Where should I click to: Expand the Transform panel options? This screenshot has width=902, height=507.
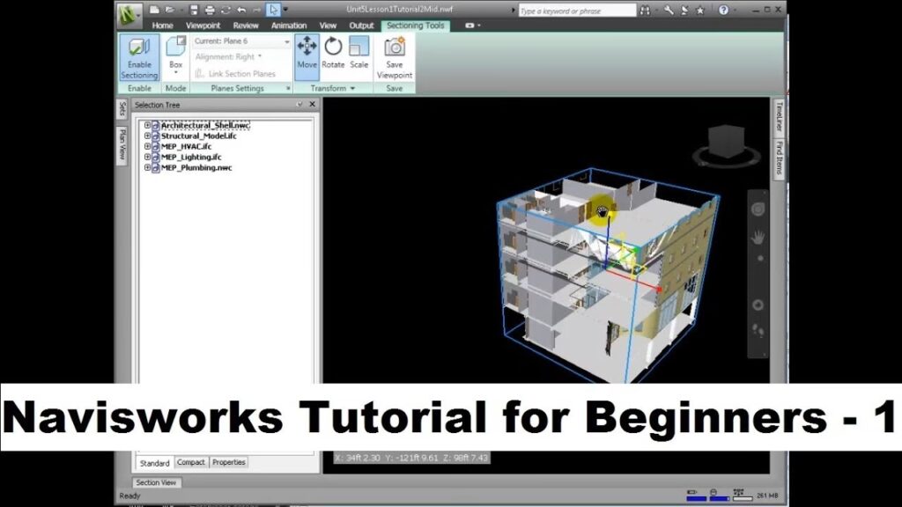[x=352, y=89]
